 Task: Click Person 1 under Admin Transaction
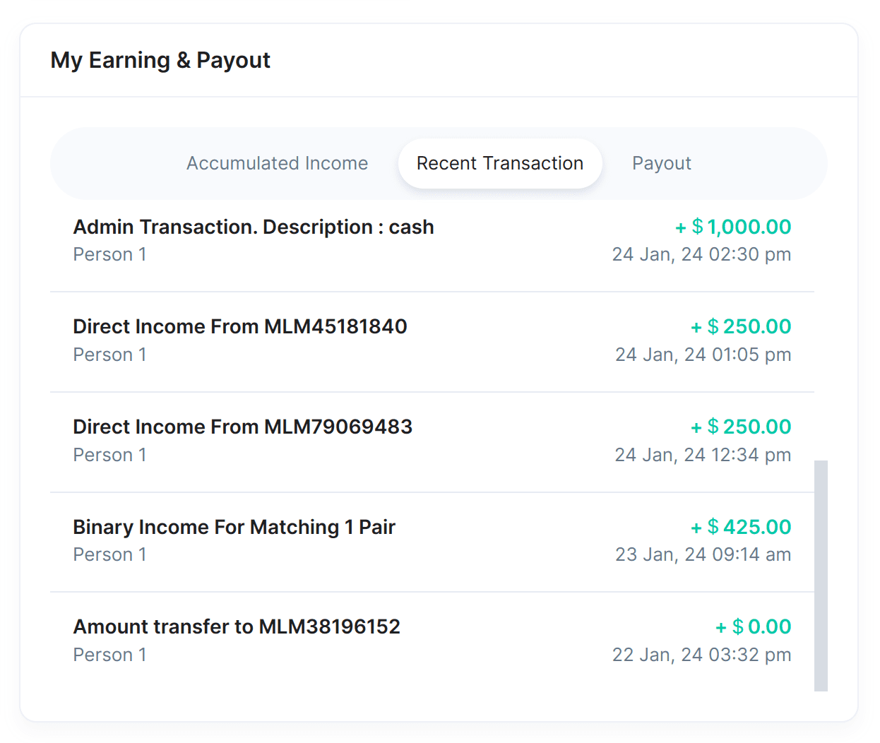pyautogui.click(x=109, y=254)
